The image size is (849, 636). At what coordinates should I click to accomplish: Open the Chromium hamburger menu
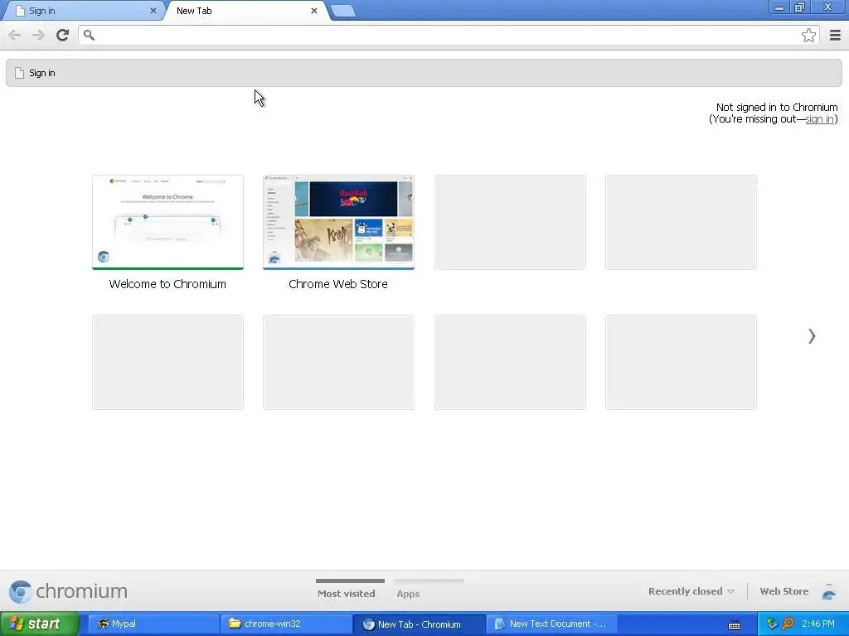pos(835,35)
